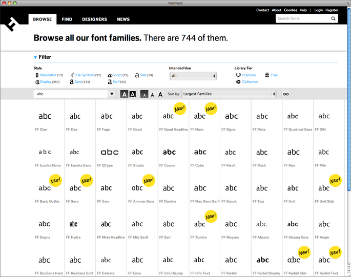
Task: Select the Display style icon
Action: [x=37, y=82]
